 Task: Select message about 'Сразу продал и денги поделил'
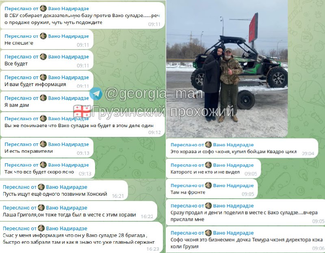(246, 212)
